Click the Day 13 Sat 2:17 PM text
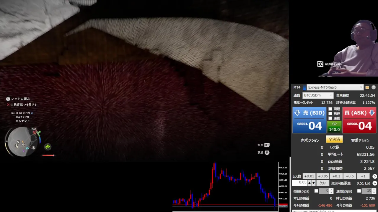Viewport: 378px width, 212px height. [x=21, y=113]
